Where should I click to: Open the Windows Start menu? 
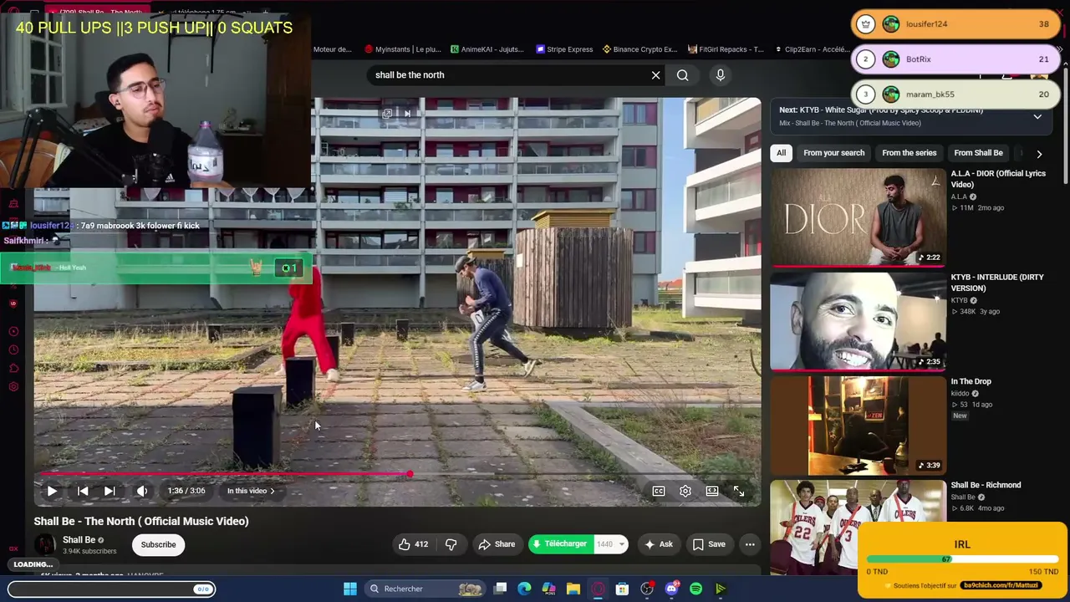point(350,589)
